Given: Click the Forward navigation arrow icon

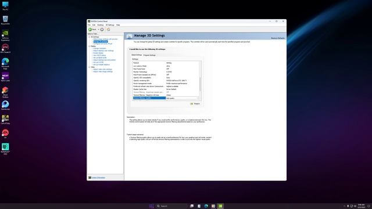Looking at the screenshot, I should 102,30.
